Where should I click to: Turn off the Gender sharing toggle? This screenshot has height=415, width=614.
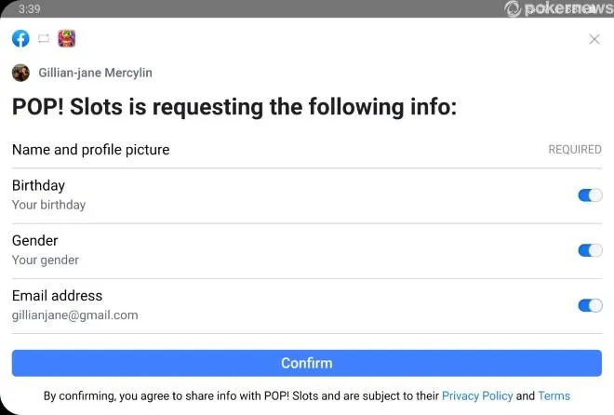coord(590,250)
